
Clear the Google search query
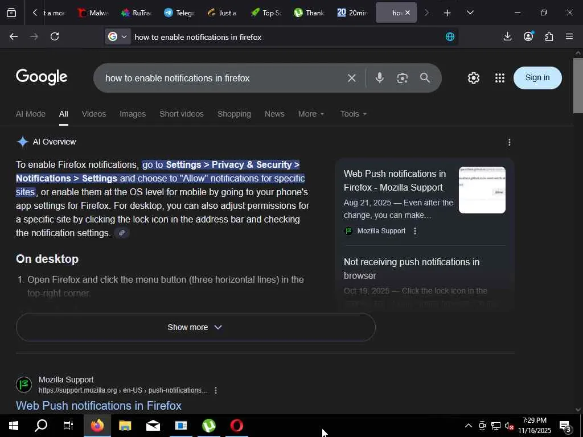352,78
